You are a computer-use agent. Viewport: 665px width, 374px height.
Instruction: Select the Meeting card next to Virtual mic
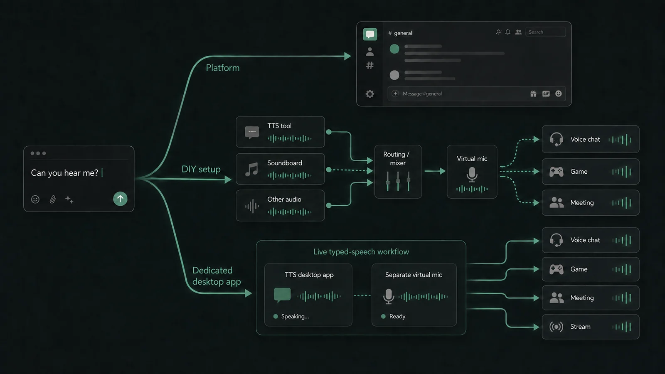(591, 203)
